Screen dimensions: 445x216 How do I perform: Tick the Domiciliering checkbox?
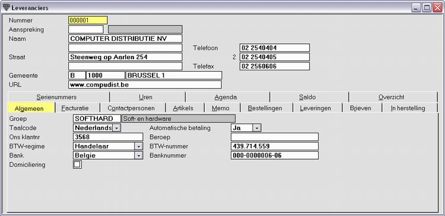(x=77, y=165)
